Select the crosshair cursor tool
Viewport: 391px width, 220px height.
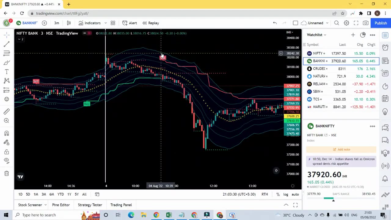tap(6, 35)
